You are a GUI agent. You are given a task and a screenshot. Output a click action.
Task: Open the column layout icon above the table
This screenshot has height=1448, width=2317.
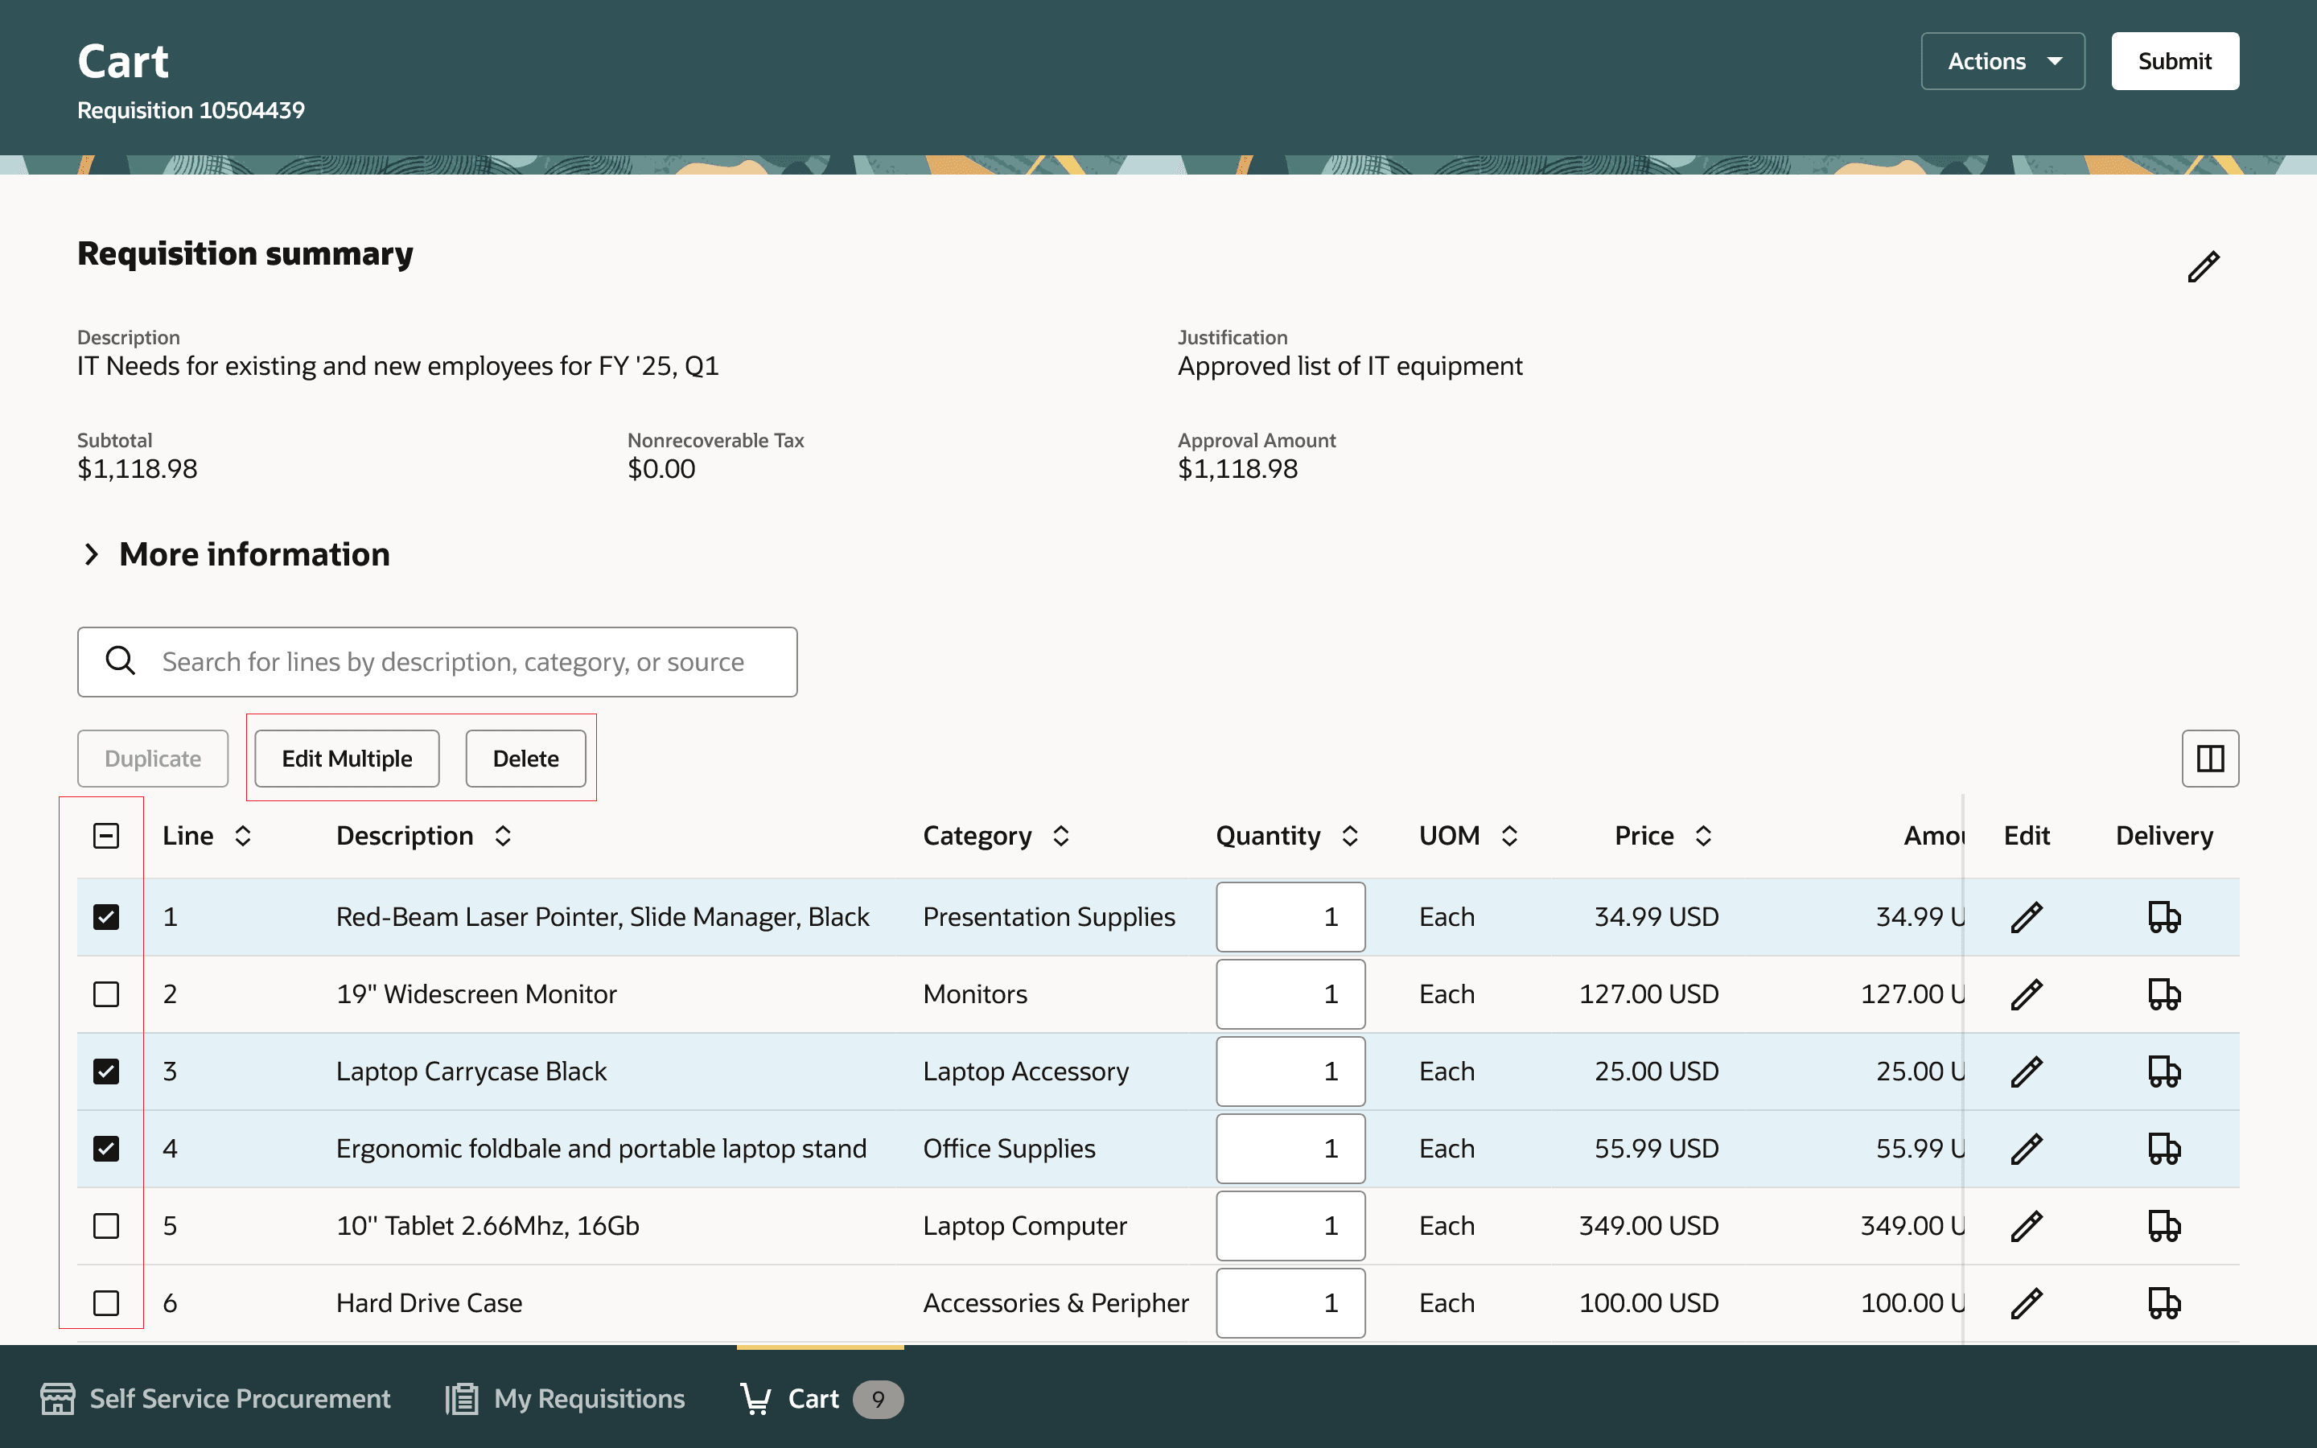2209,759
